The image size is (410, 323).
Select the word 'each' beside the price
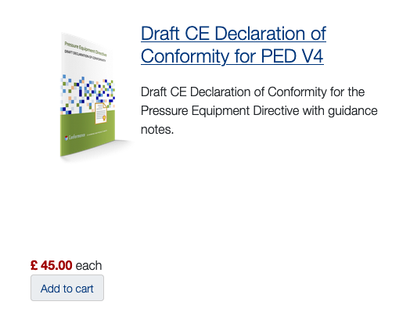tap(88, 266)
